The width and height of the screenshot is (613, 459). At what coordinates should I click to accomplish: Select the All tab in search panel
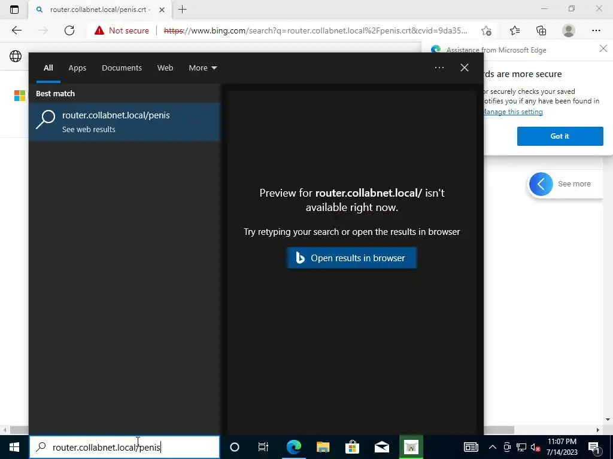coord(48,68)
